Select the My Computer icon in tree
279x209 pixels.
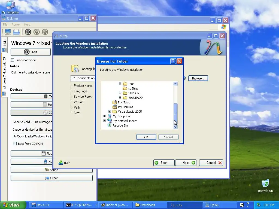click(x=110, y=116)
